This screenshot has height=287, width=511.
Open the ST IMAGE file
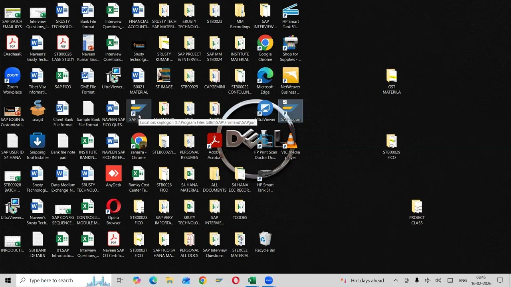point(164,79)
